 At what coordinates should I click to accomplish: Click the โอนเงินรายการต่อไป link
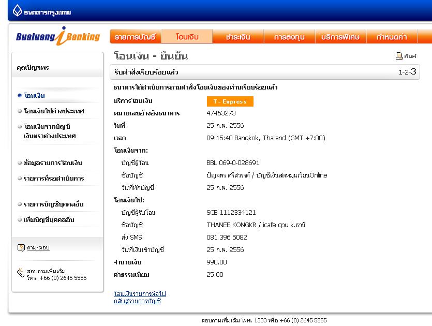140,294
